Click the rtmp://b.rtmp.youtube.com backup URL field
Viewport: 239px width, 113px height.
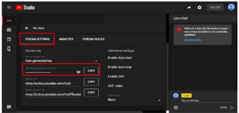click(x=53, y=94)
